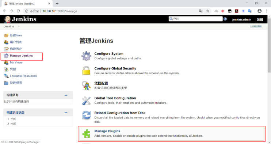This screenshot has height=144, width=271.
Task: Open Configure Global Security link
Action: click(x=115, y=68)
